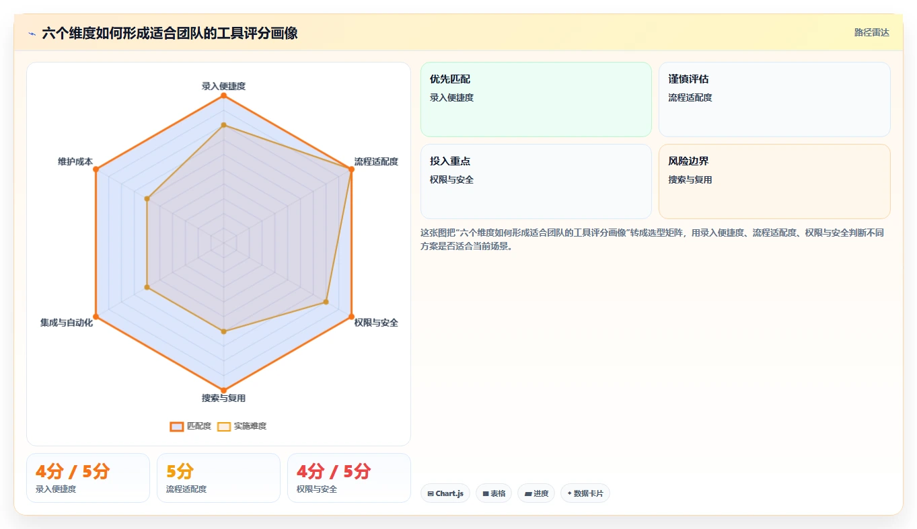
Task: Toggle the 实施难度 legend swatch
Action: 224,426
